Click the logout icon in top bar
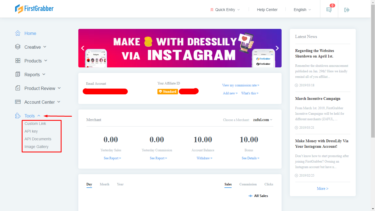Screen dimensions: 375x211 click(x=347, y=10)
